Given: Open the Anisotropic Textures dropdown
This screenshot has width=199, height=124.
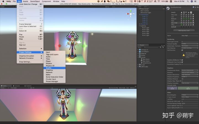Looking at the screenshot, I should coord(190,46).
